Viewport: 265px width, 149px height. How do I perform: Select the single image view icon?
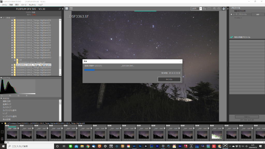tap(67, 9)
